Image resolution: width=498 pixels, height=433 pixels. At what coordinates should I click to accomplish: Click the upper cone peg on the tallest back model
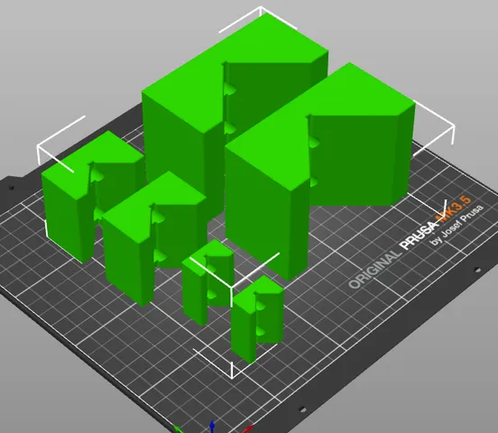(x=230, y=89)
